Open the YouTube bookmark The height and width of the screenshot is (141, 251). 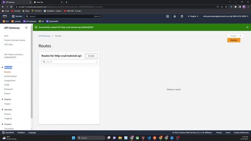(x=16, y=11)
